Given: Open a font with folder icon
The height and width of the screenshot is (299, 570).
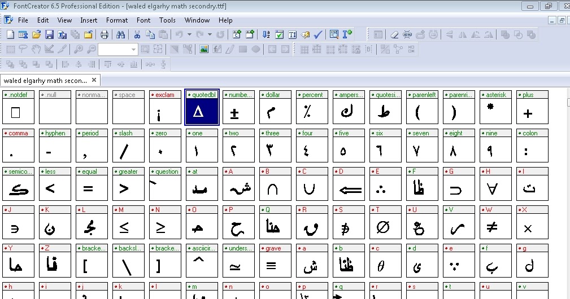Looking at the screenshot, I should 36,35.
